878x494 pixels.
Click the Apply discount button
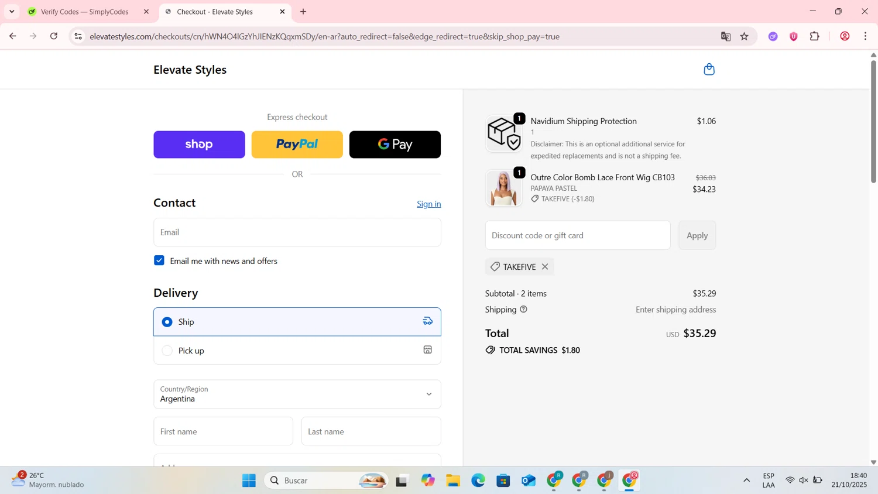pos(697,235)
